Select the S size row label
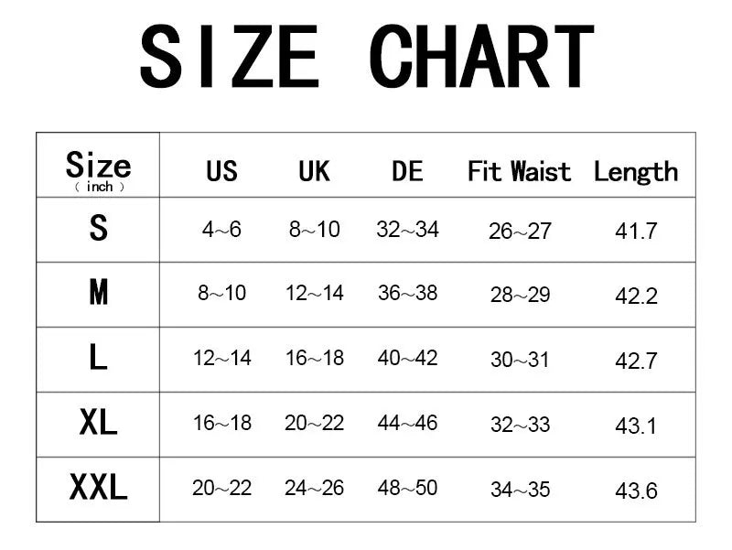732x550 pixels. [x=98, y=229]
